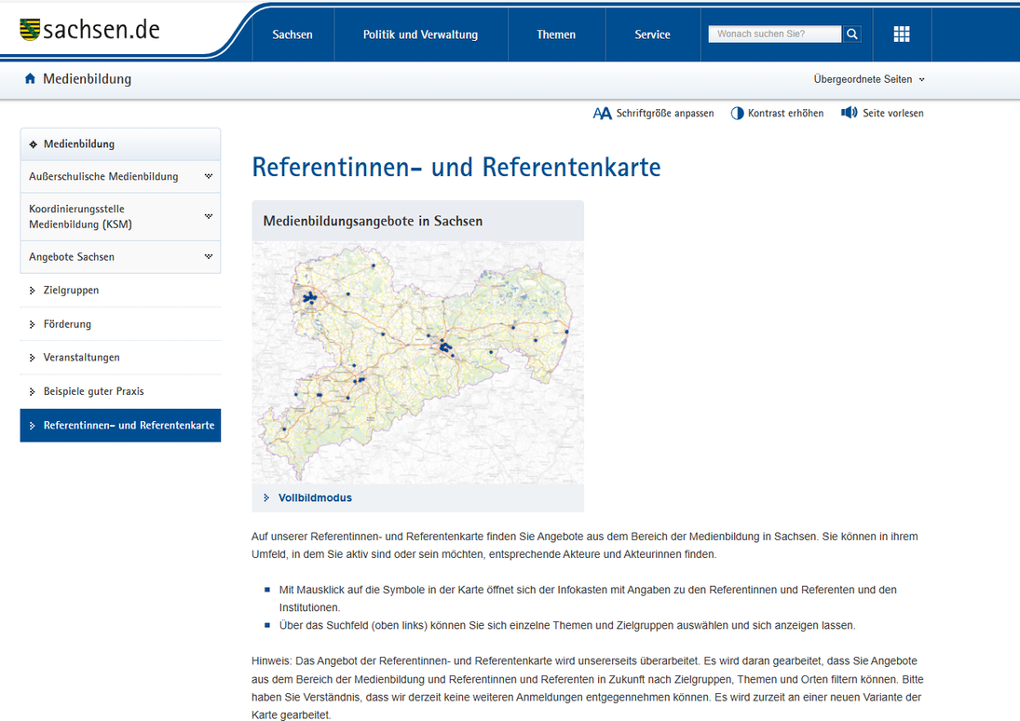Expand the Außerschulische Medienbildung sidebar section
1020x721 pixels.
120,175
